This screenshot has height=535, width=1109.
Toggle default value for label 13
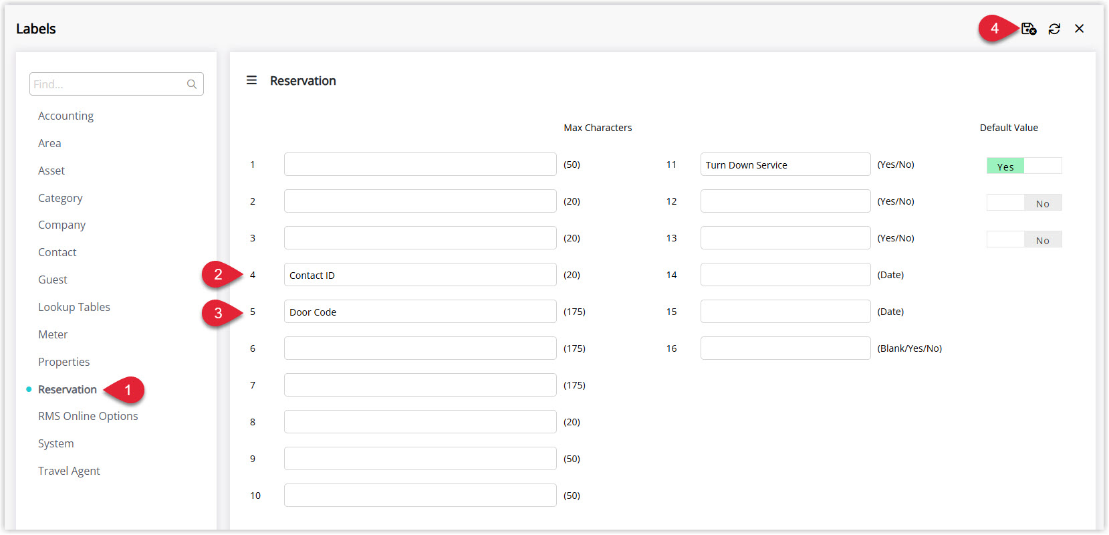[1024, 239]
